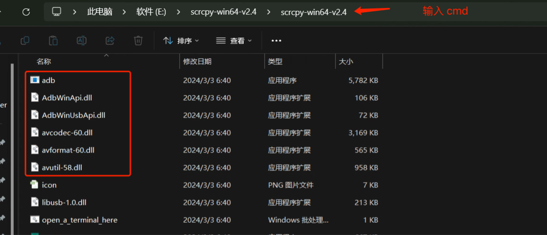Image resolution: width=547 pixels, height=235 pixels.
Task: Click the navigation pane vertical scrollbar
Action: (11, 149)
